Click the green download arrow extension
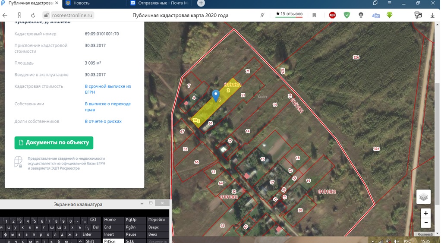Viewport: 441px width, 243px height. pos(389,15)
